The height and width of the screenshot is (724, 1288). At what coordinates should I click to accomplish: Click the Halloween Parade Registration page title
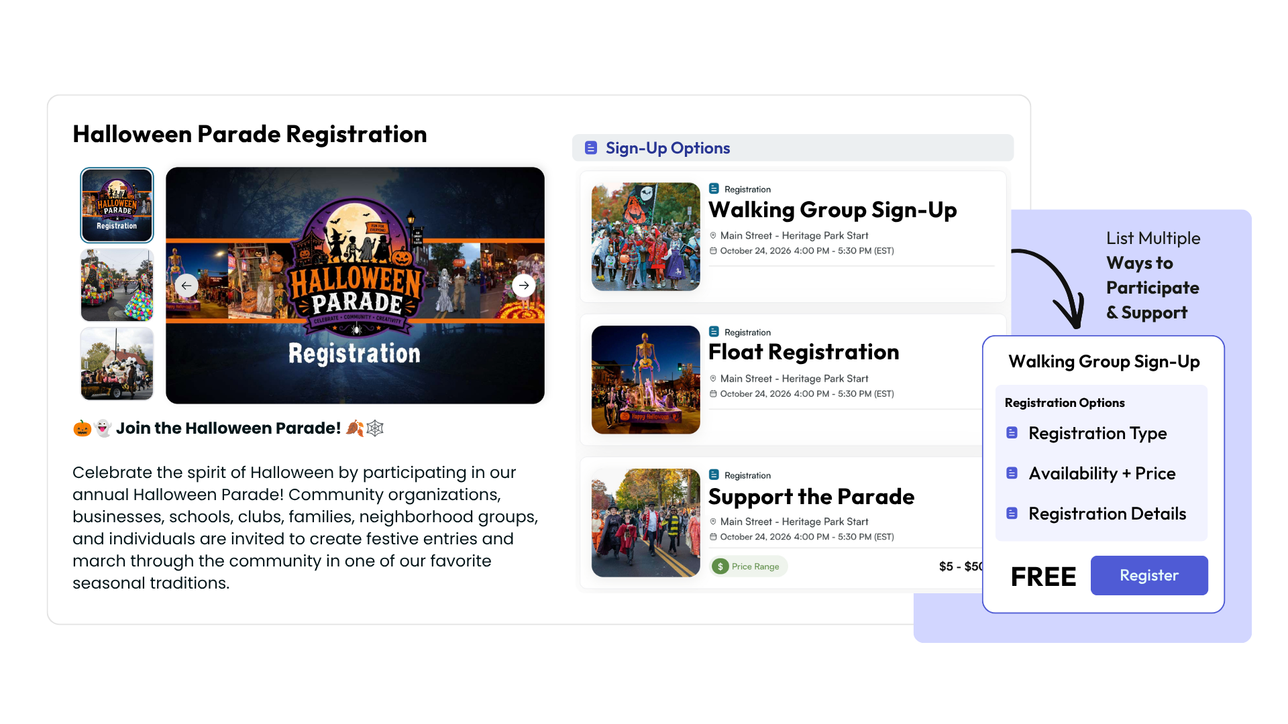tap(250, 134)
